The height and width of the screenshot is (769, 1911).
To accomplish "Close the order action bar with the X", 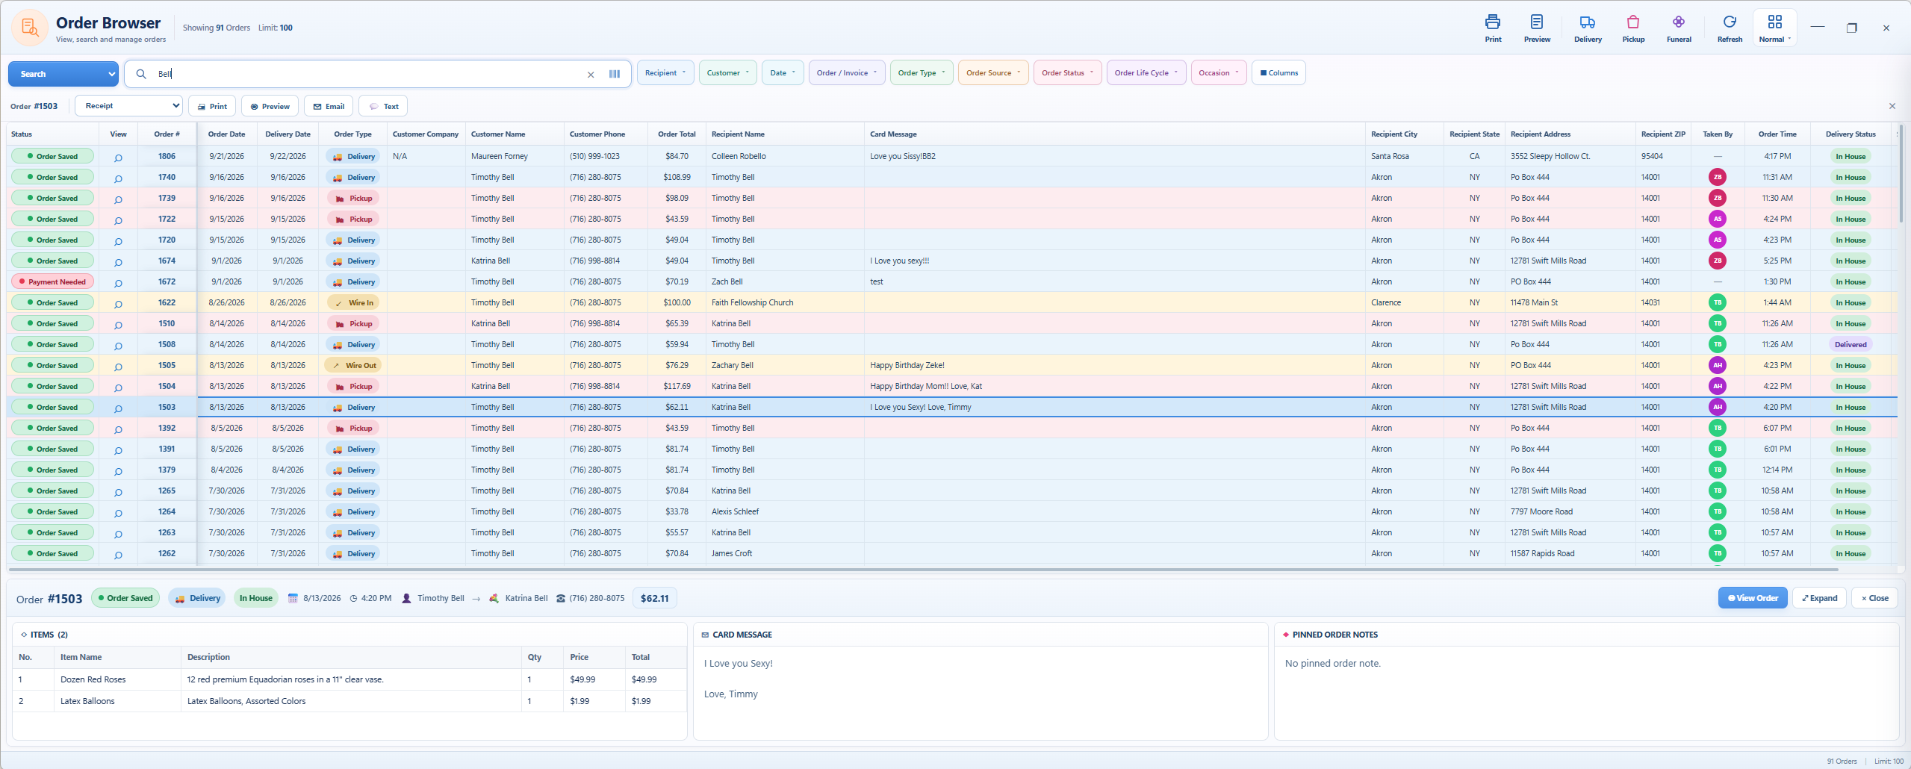I will pos(1892,106).
